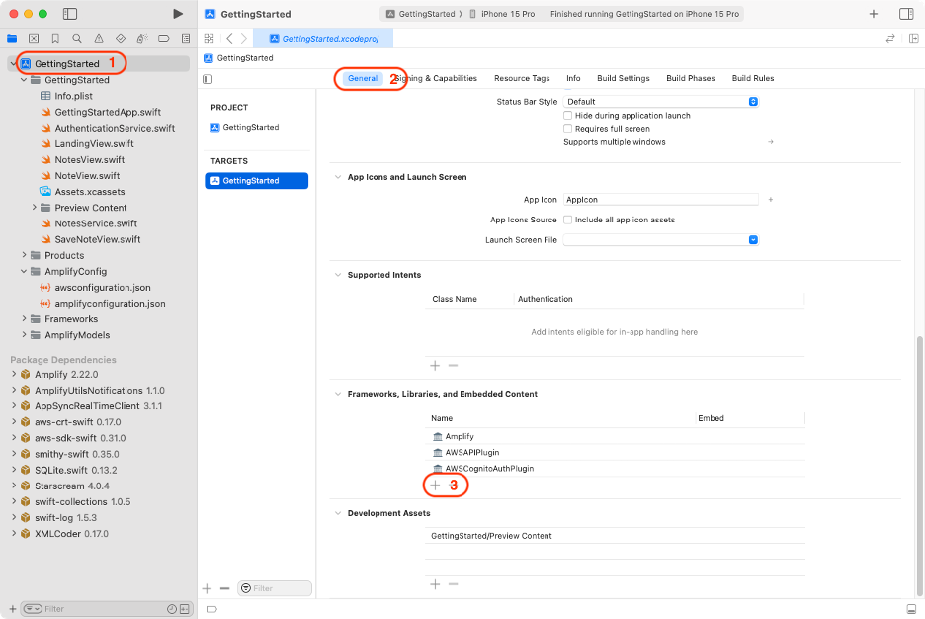
Task: Add a file with navigator plus button
Action: click(x=13, y=609)
